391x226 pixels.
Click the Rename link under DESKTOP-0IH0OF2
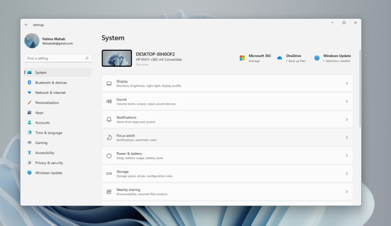pyautogui.click(x=142, y=65)
